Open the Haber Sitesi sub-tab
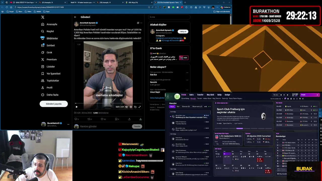The image size is (322, 181). (x=207, y=99)
